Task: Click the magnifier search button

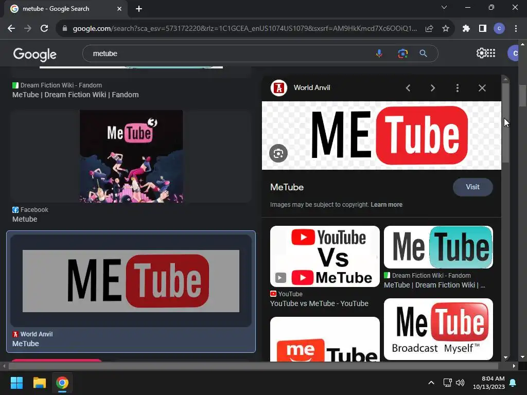Action: tap(424, 53)
